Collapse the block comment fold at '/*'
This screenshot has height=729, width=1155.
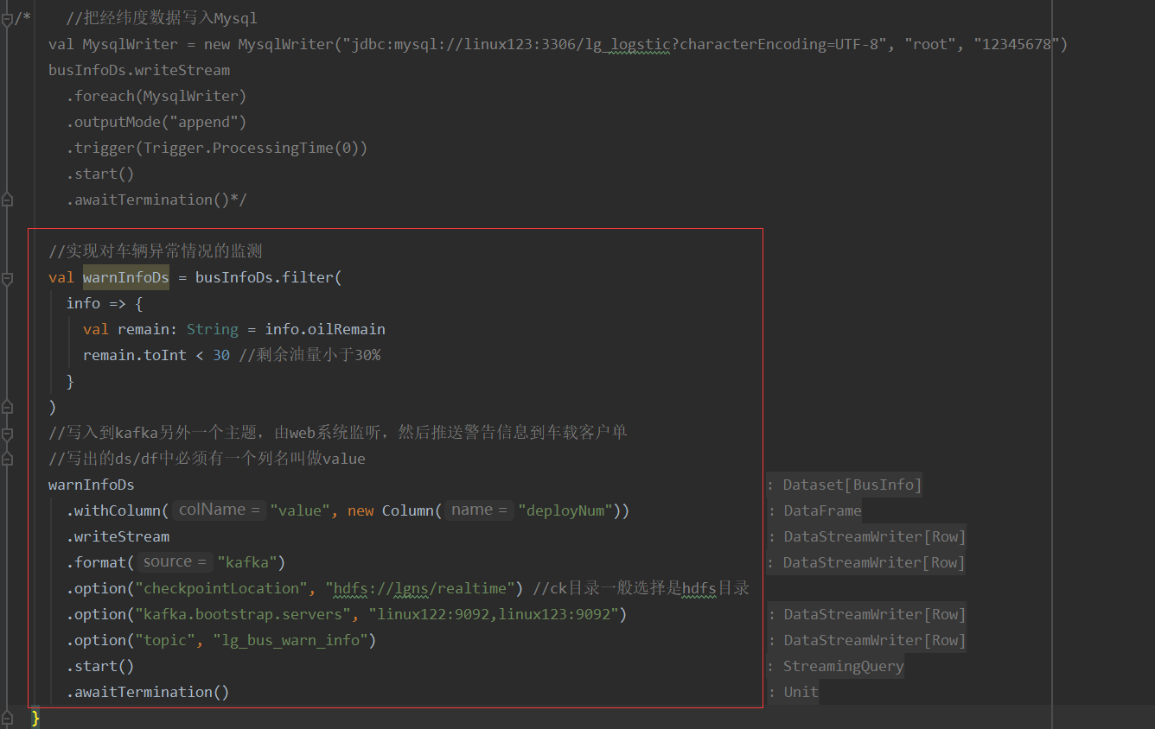[7, 18]
